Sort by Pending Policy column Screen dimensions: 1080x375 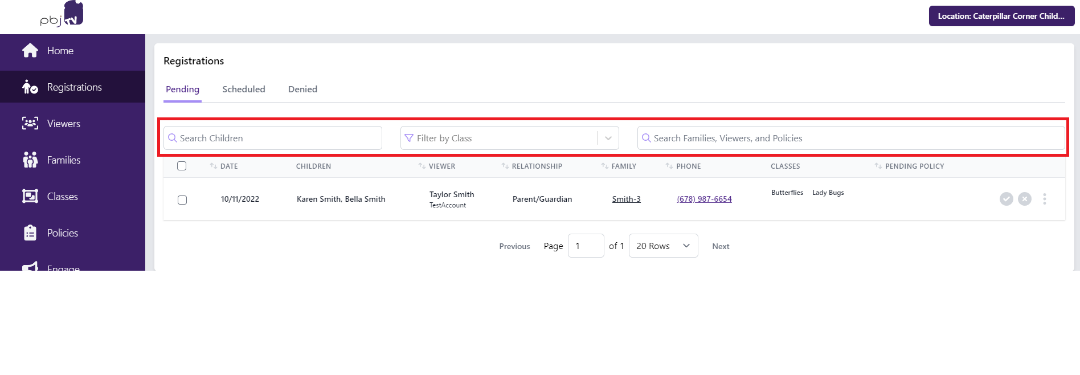[x=909, y=166]
